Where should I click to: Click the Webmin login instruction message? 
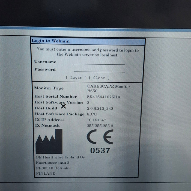point(88,52)
